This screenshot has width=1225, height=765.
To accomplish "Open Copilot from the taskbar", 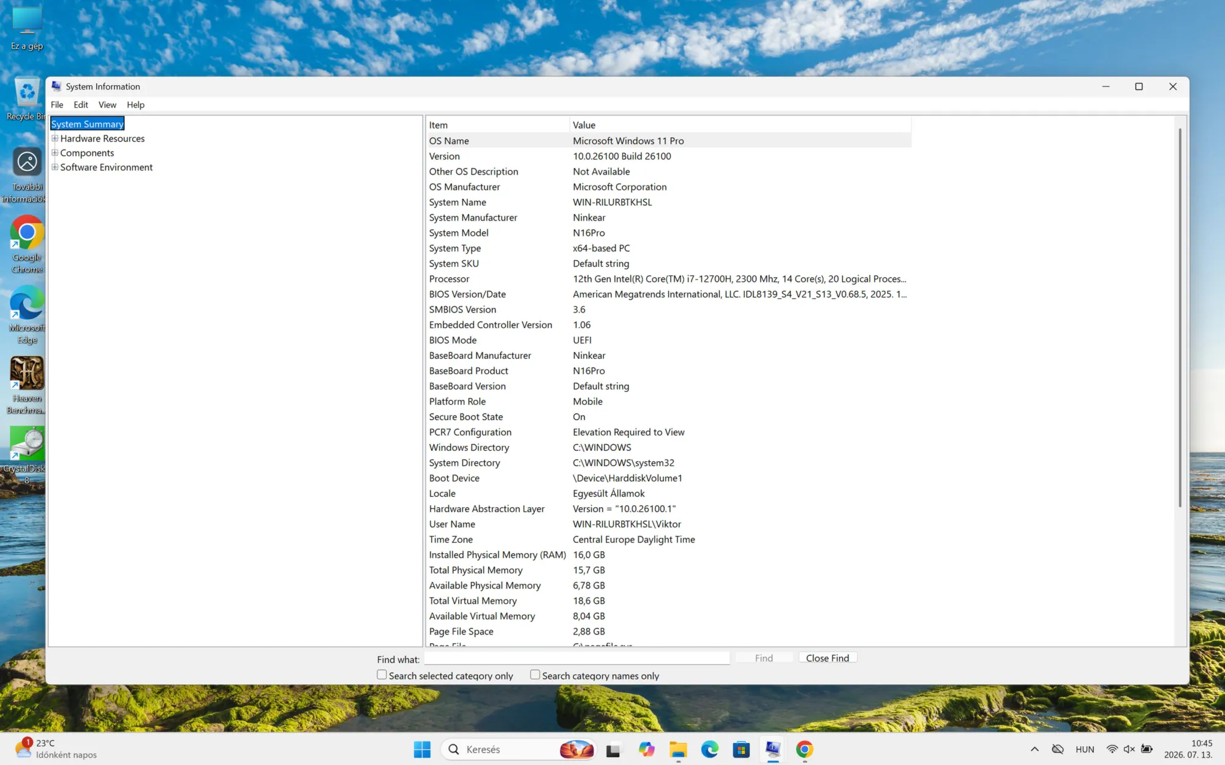I will [x=646, y=749].
